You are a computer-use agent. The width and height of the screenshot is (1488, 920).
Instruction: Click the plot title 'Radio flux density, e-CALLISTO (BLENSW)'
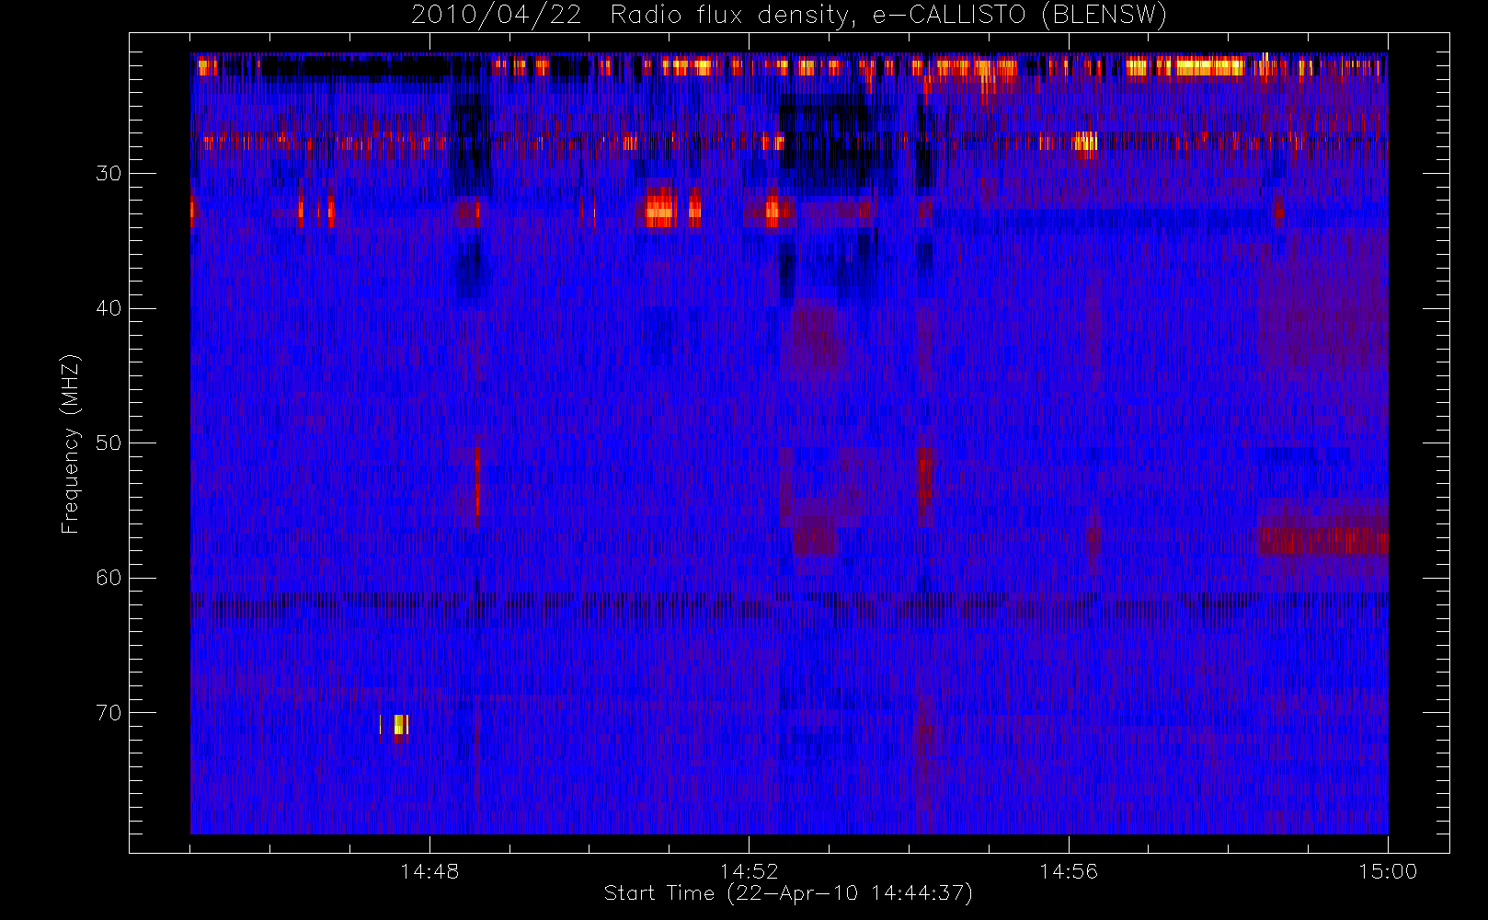coord(888,16)
